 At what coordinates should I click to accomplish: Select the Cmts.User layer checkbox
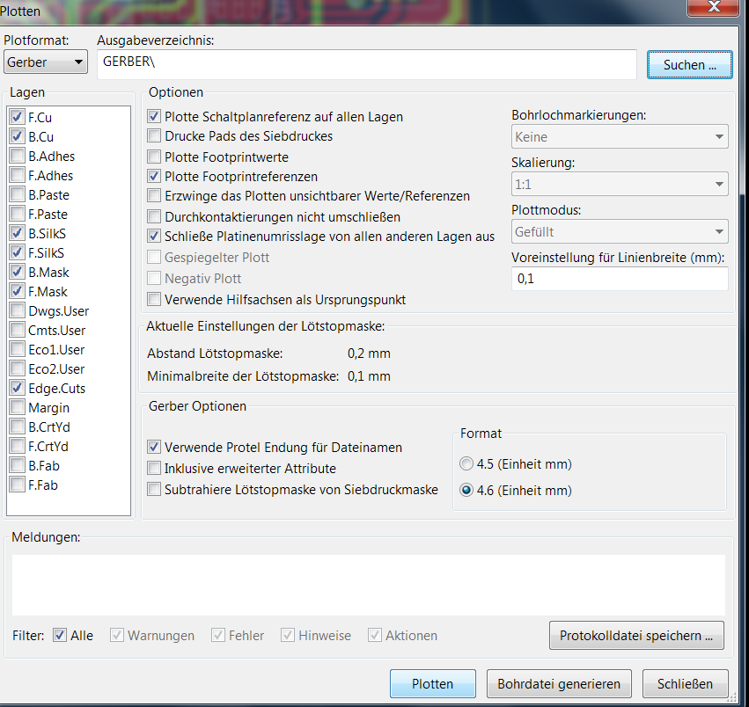pos(18,330)
